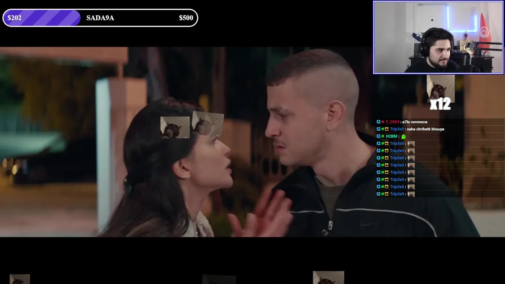Click the tilted cat emote on the video

pos(208,124)
